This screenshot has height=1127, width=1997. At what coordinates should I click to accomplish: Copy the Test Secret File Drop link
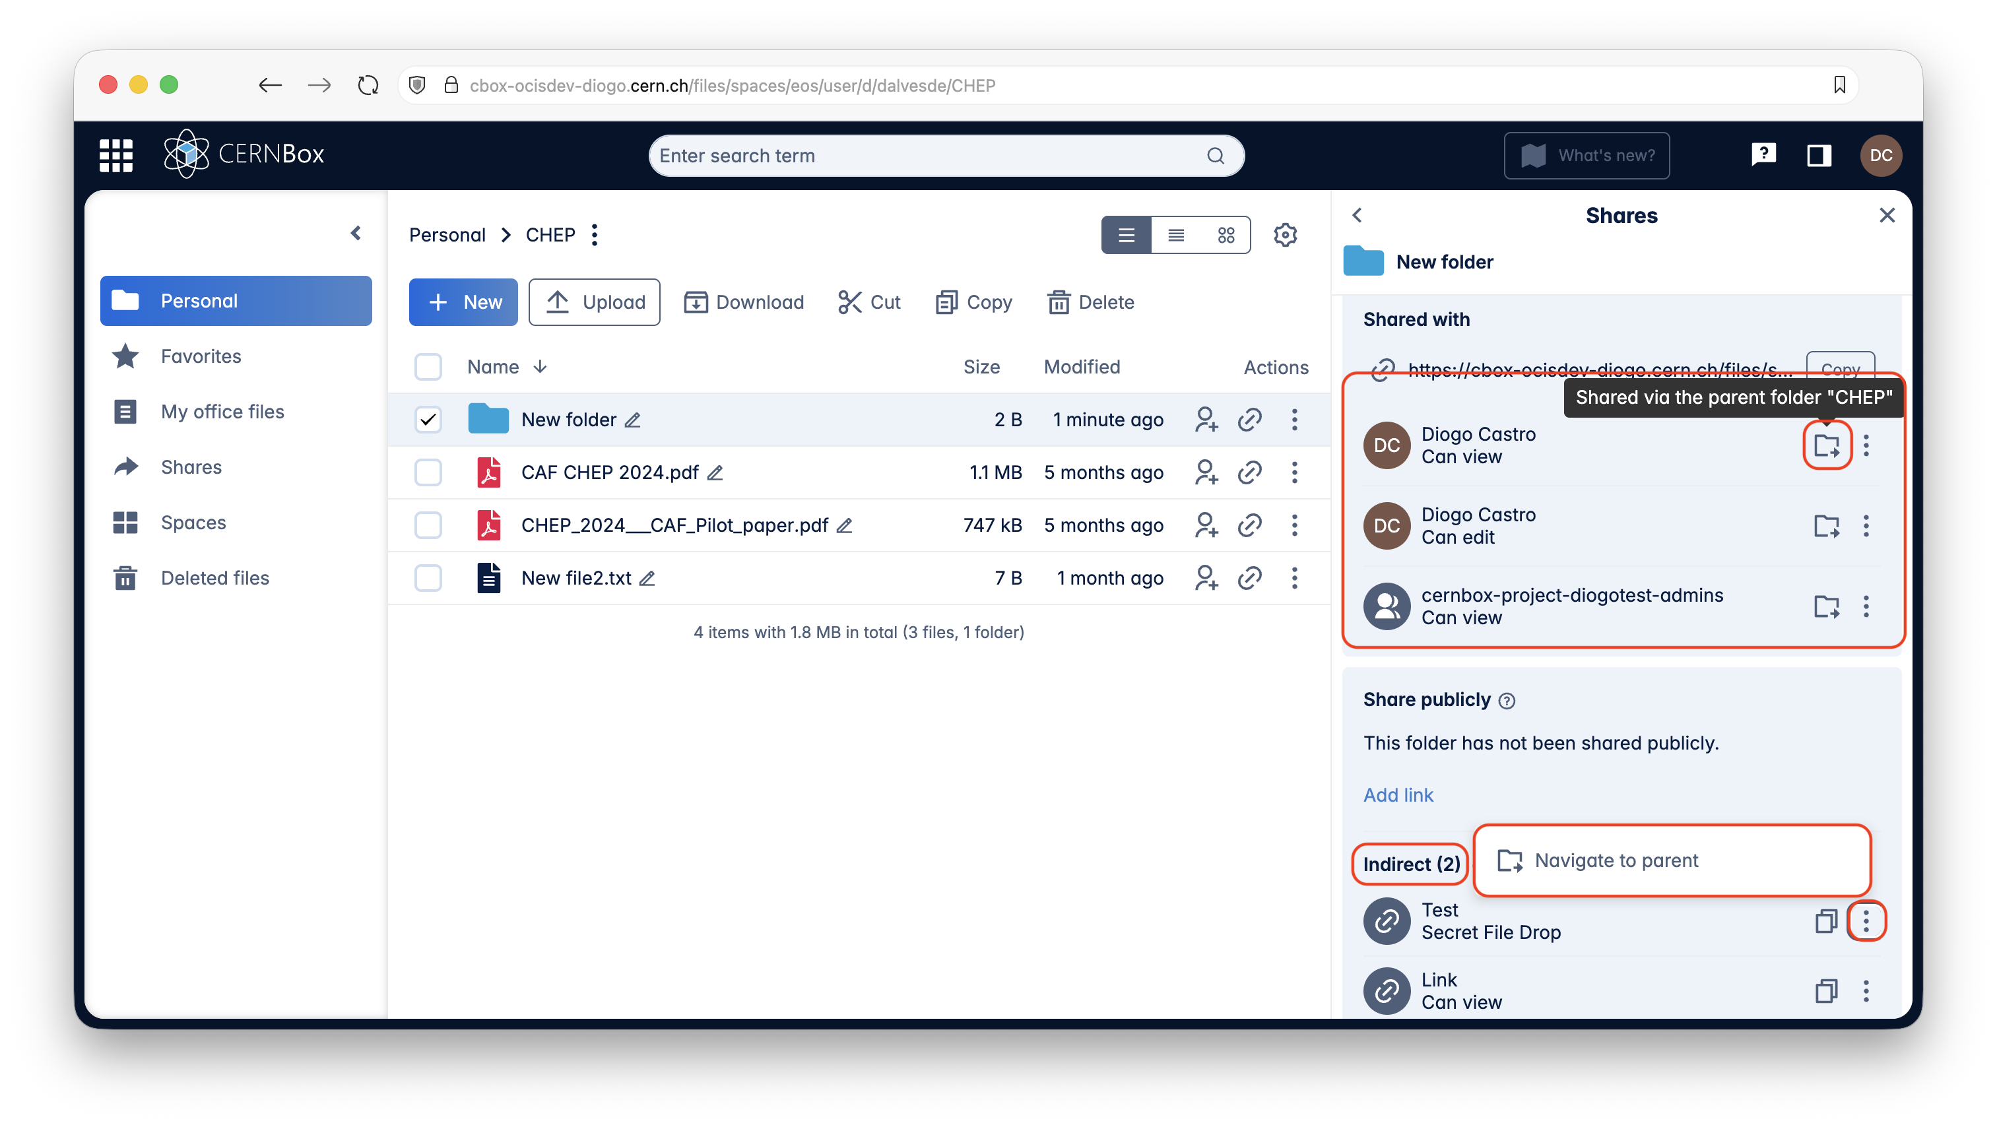(x=1825, y=922)
